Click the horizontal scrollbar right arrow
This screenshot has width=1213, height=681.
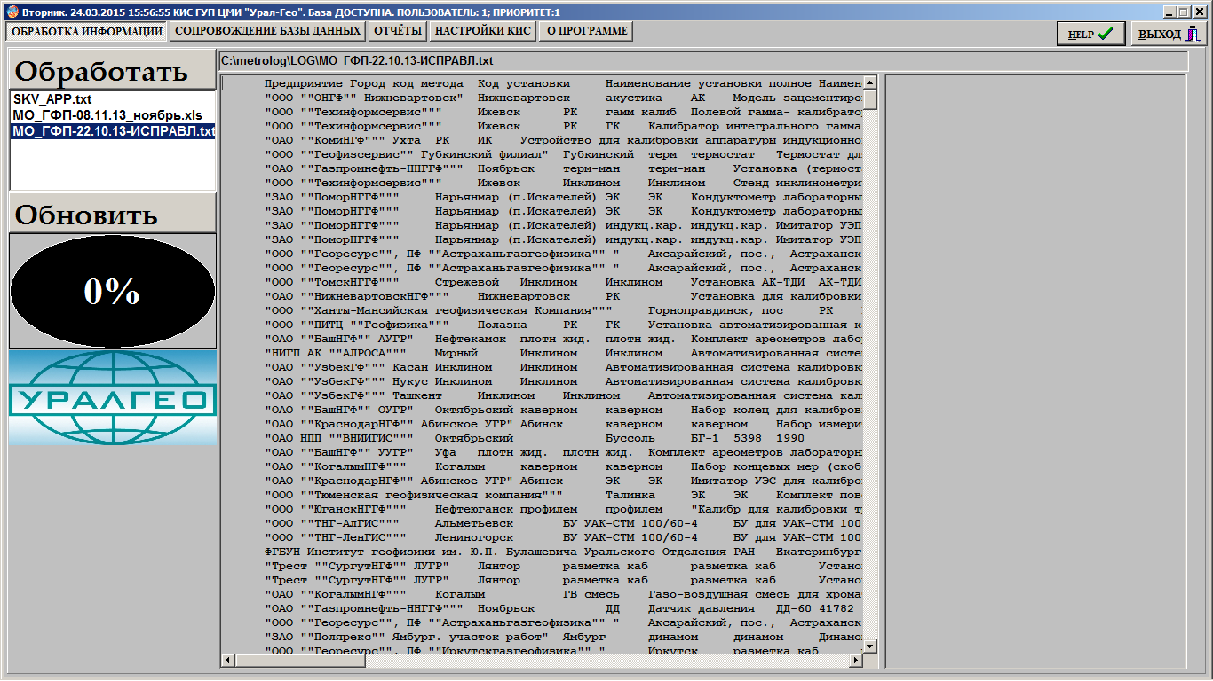pos(856,661)
